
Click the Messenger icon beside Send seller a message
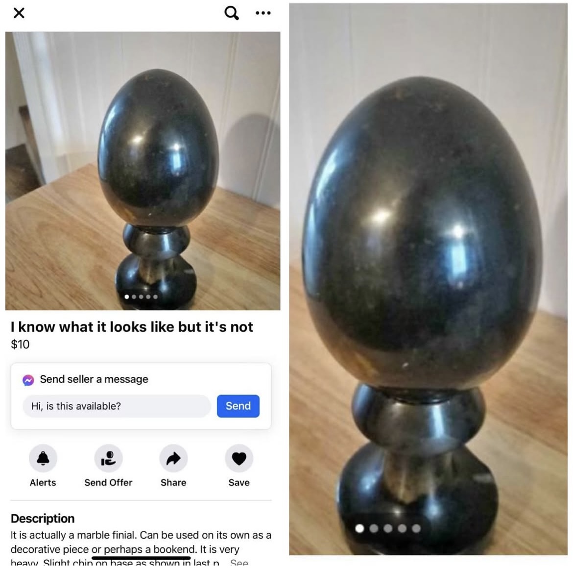(28, 380)
